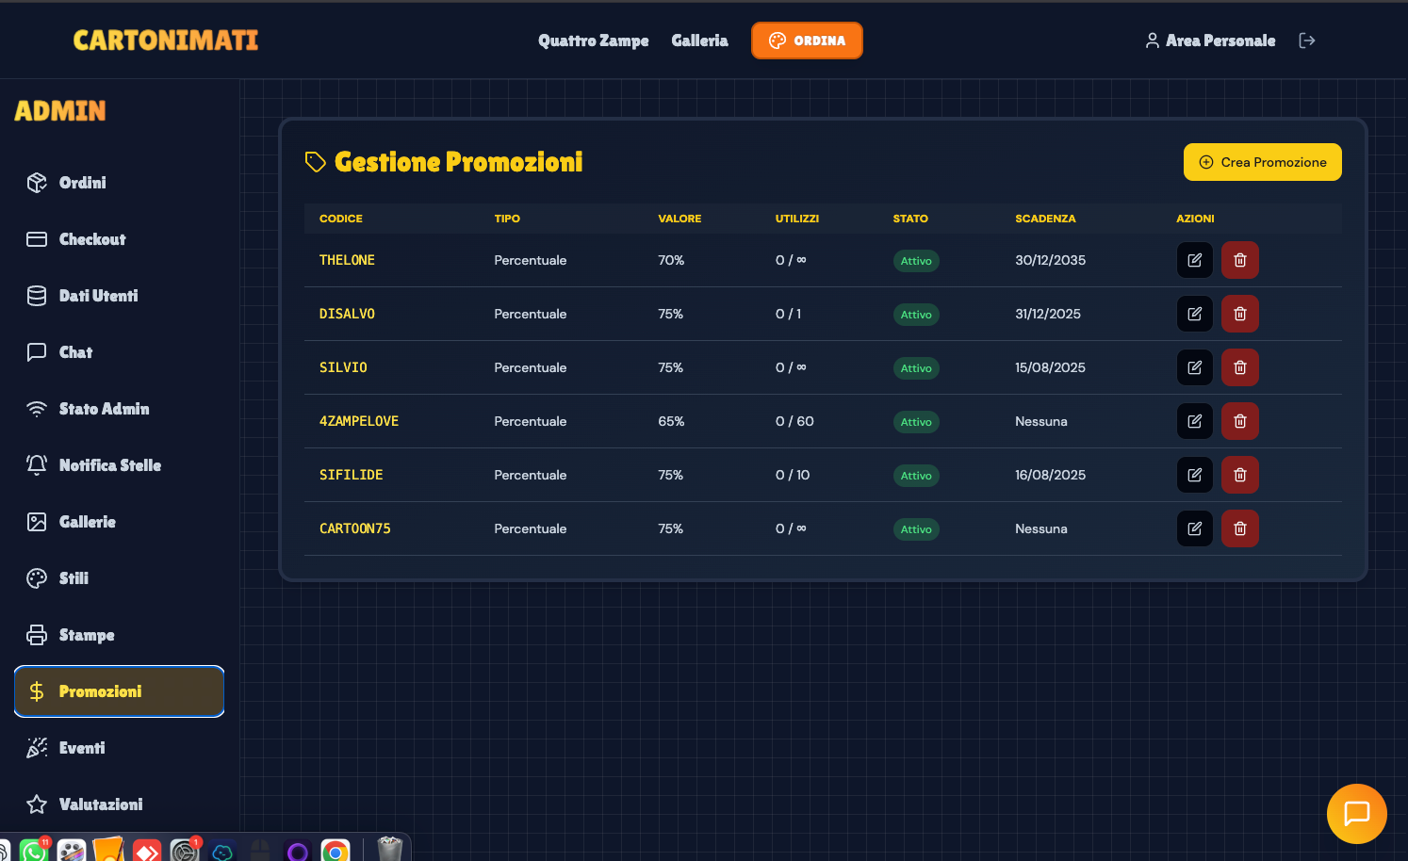Click the 70% value for THELONE
This screenshot has width=1408, height=861.
pyautogui.click(x=671, y=260)
